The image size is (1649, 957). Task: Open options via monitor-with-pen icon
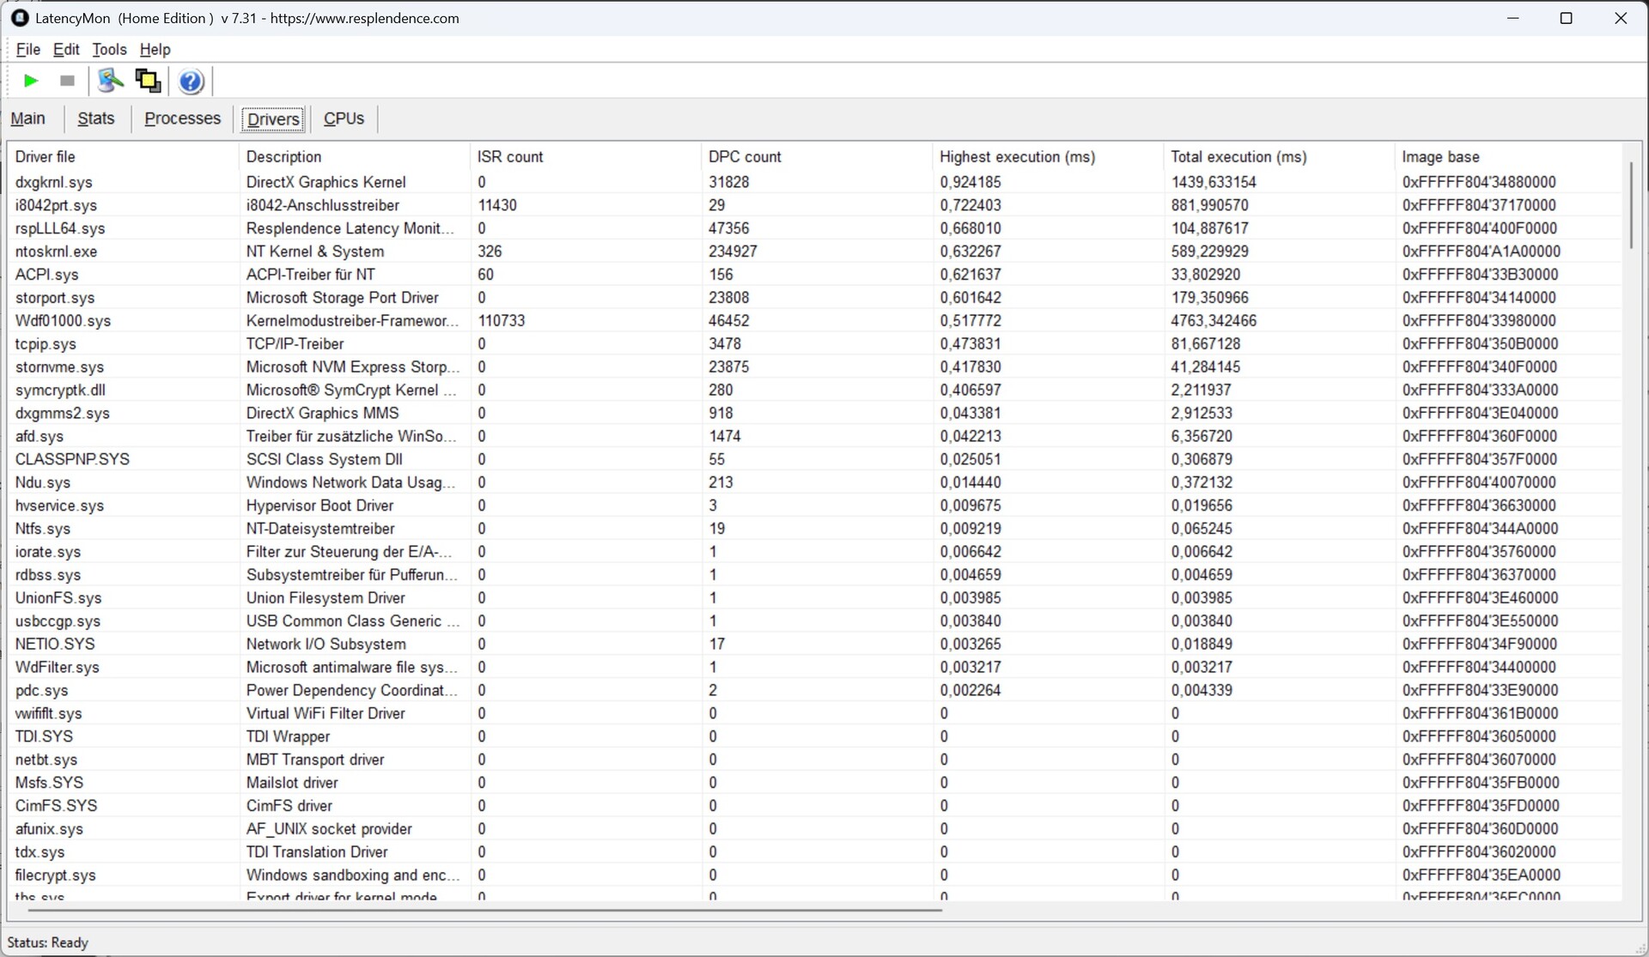coord(110,81)
